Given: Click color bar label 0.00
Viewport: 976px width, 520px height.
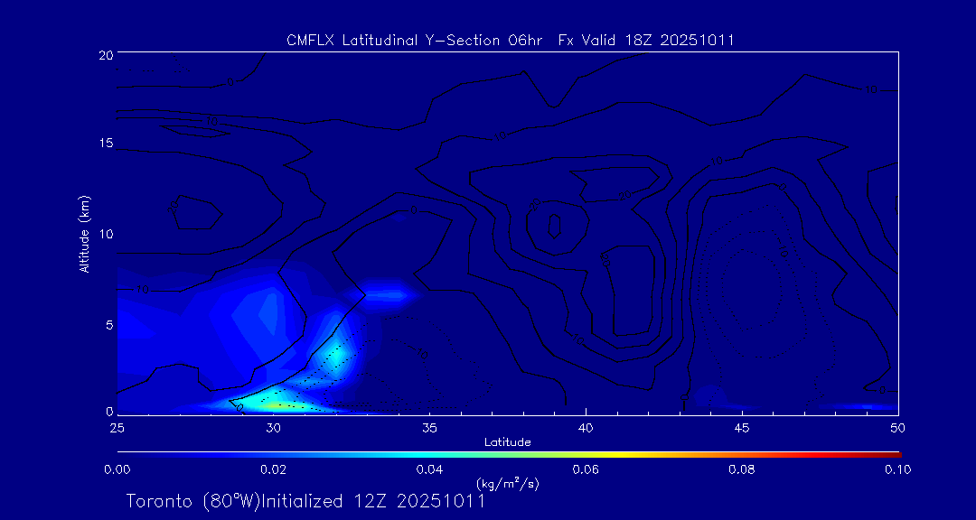Looking at the screenshot, I should tap(117, 469).
